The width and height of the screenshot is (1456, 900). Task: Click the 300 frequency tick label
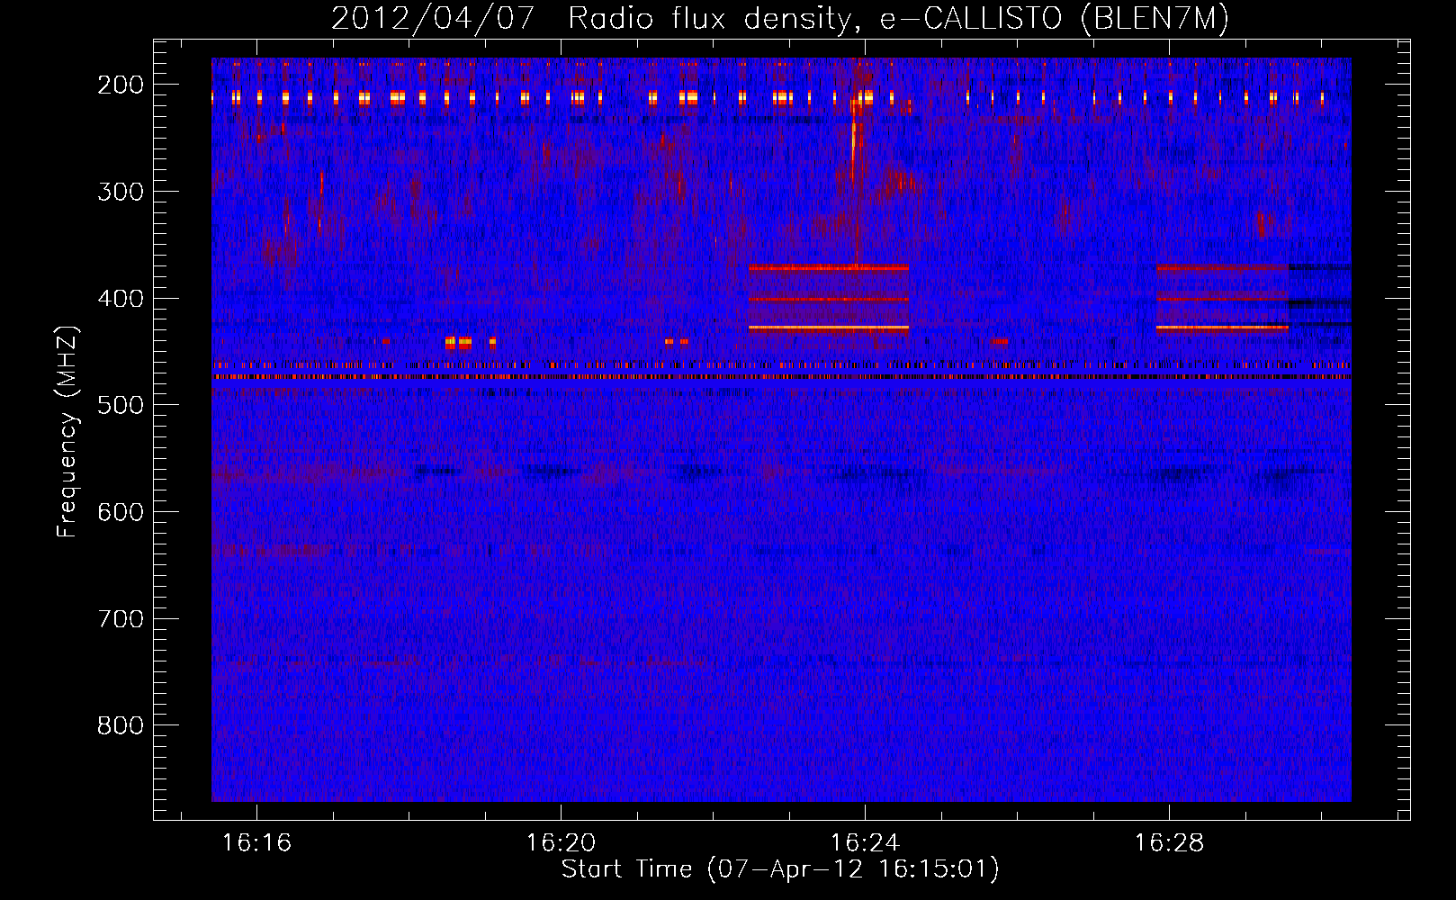pyautogui.click(x=121, y=192)
